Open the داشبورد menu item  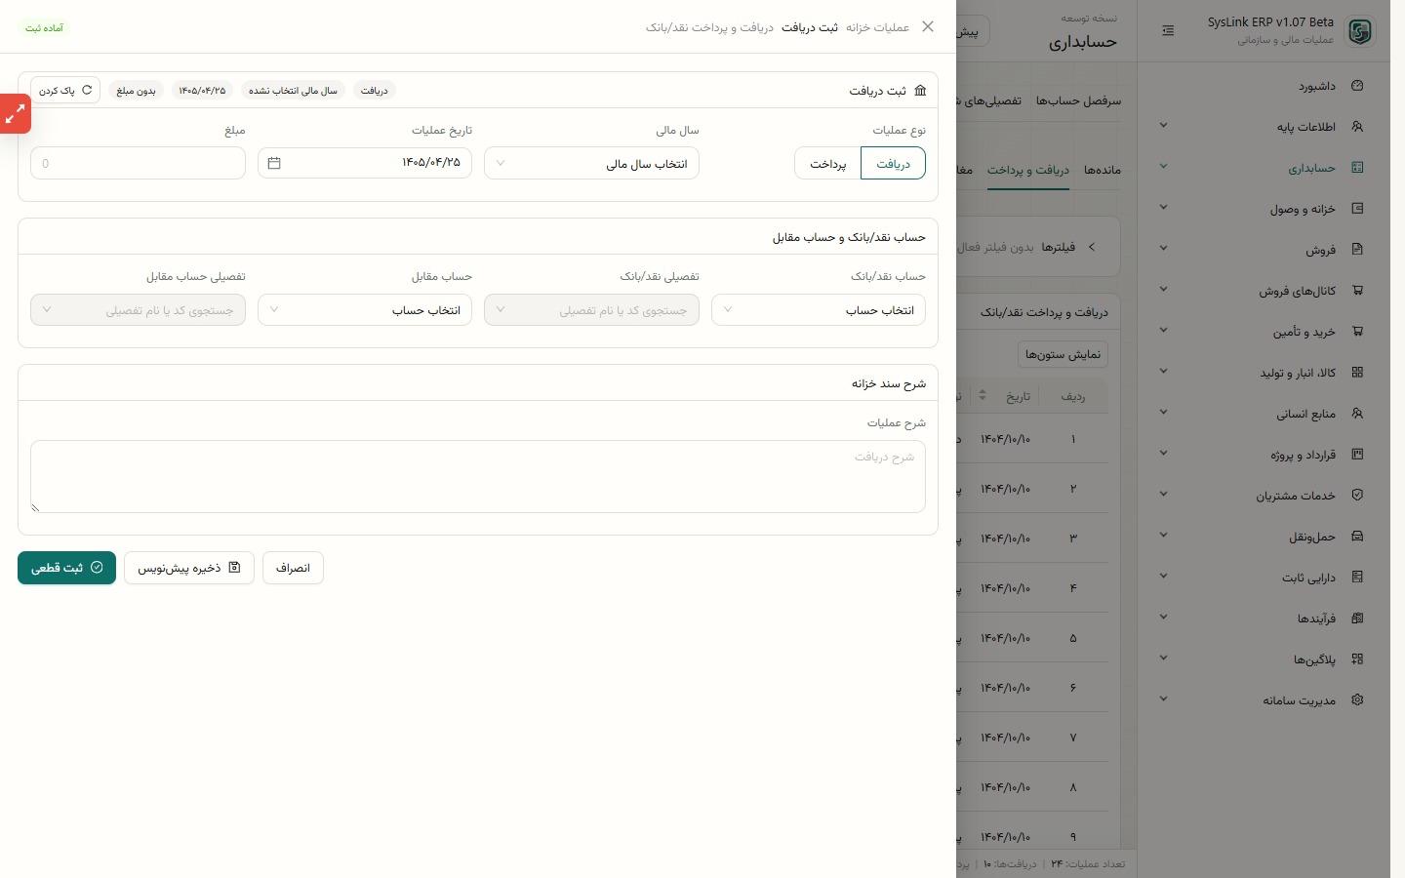pyautogui.click(x=1264, y=86)
